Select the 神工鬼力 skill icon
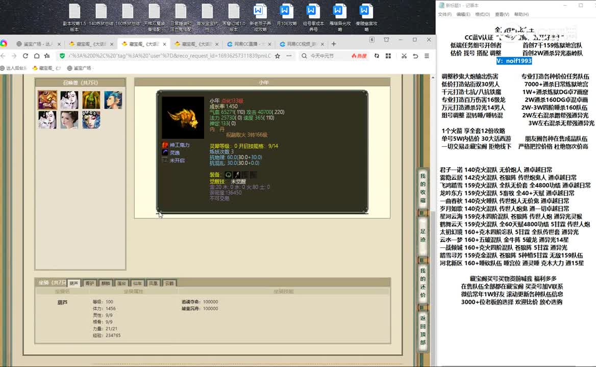 point(165,145)
